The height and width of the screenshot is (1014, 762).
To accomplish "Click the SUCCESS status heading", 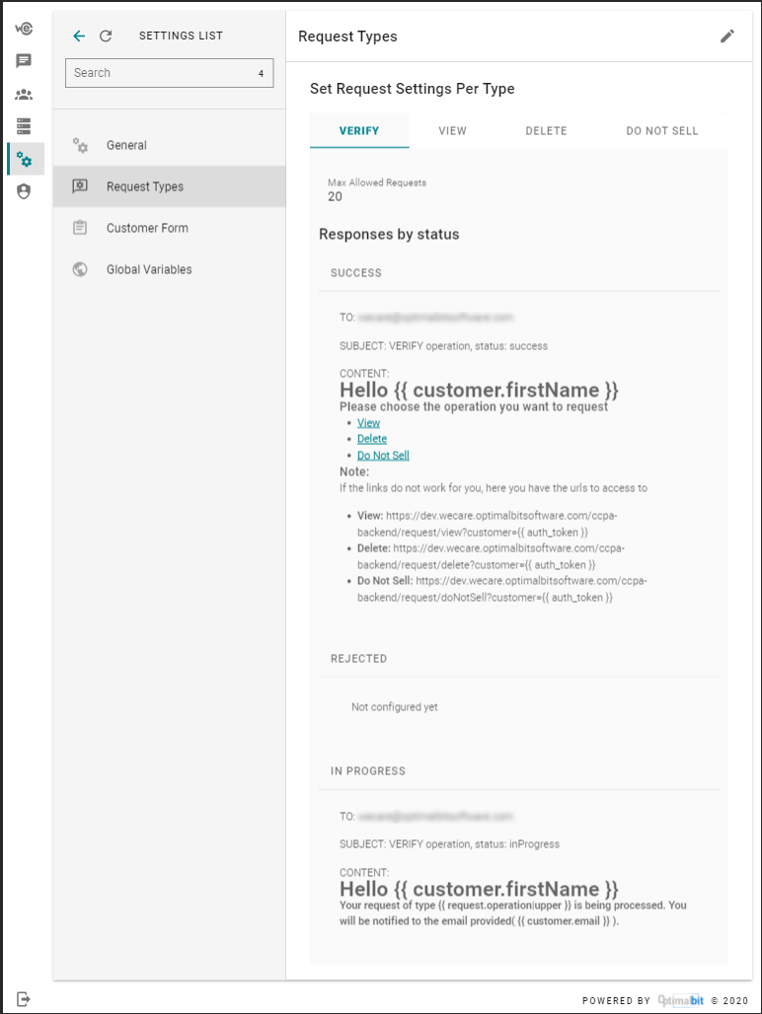I will point(356,273).
